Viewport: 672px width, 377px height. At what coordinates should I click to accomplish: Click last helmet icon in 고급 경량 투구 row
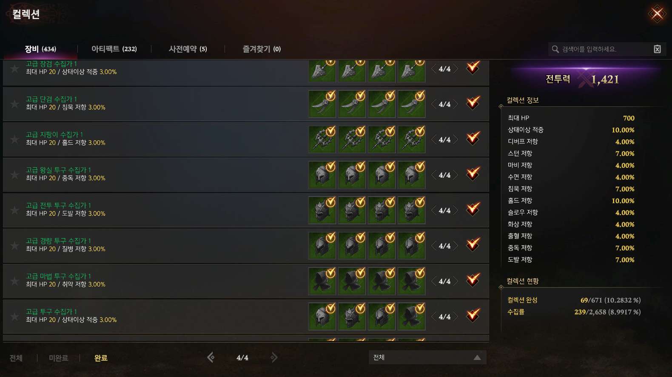click(x=412, y=246)
